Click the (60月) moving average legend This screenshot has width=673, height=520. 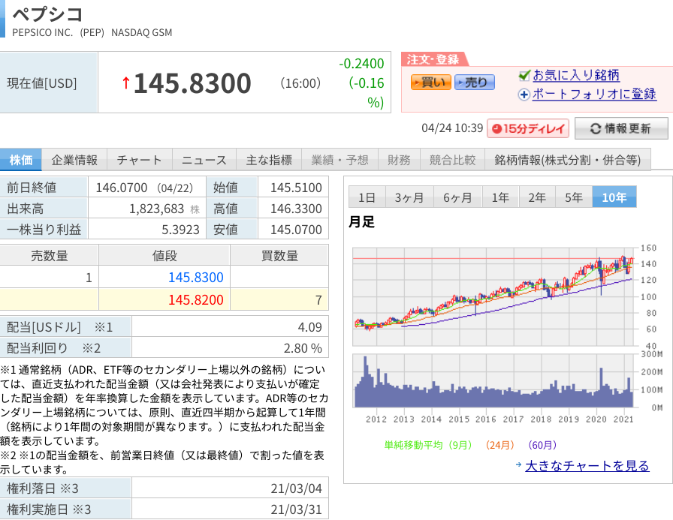[x=542, y=445]
